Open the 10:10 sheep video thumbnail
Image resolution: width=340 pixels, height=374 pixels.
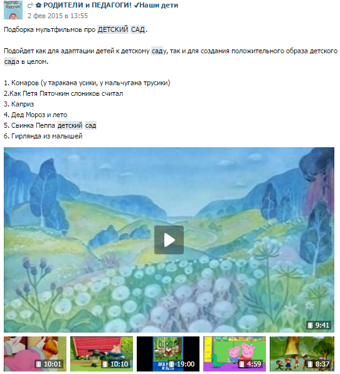[x=102, y=354]
